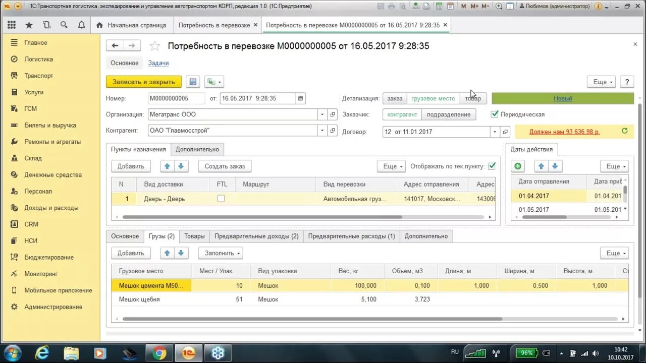
Task: Open the Должен нам 93 636,98 р. link
Action: [564, 132]
